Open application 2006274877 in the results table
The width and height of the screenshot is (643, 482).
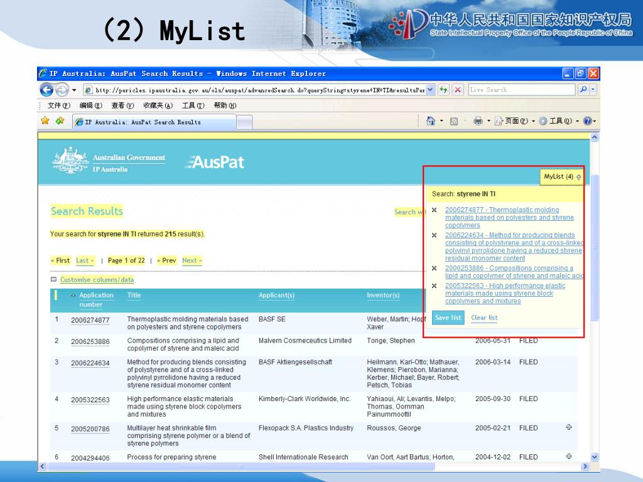point(90,321)
